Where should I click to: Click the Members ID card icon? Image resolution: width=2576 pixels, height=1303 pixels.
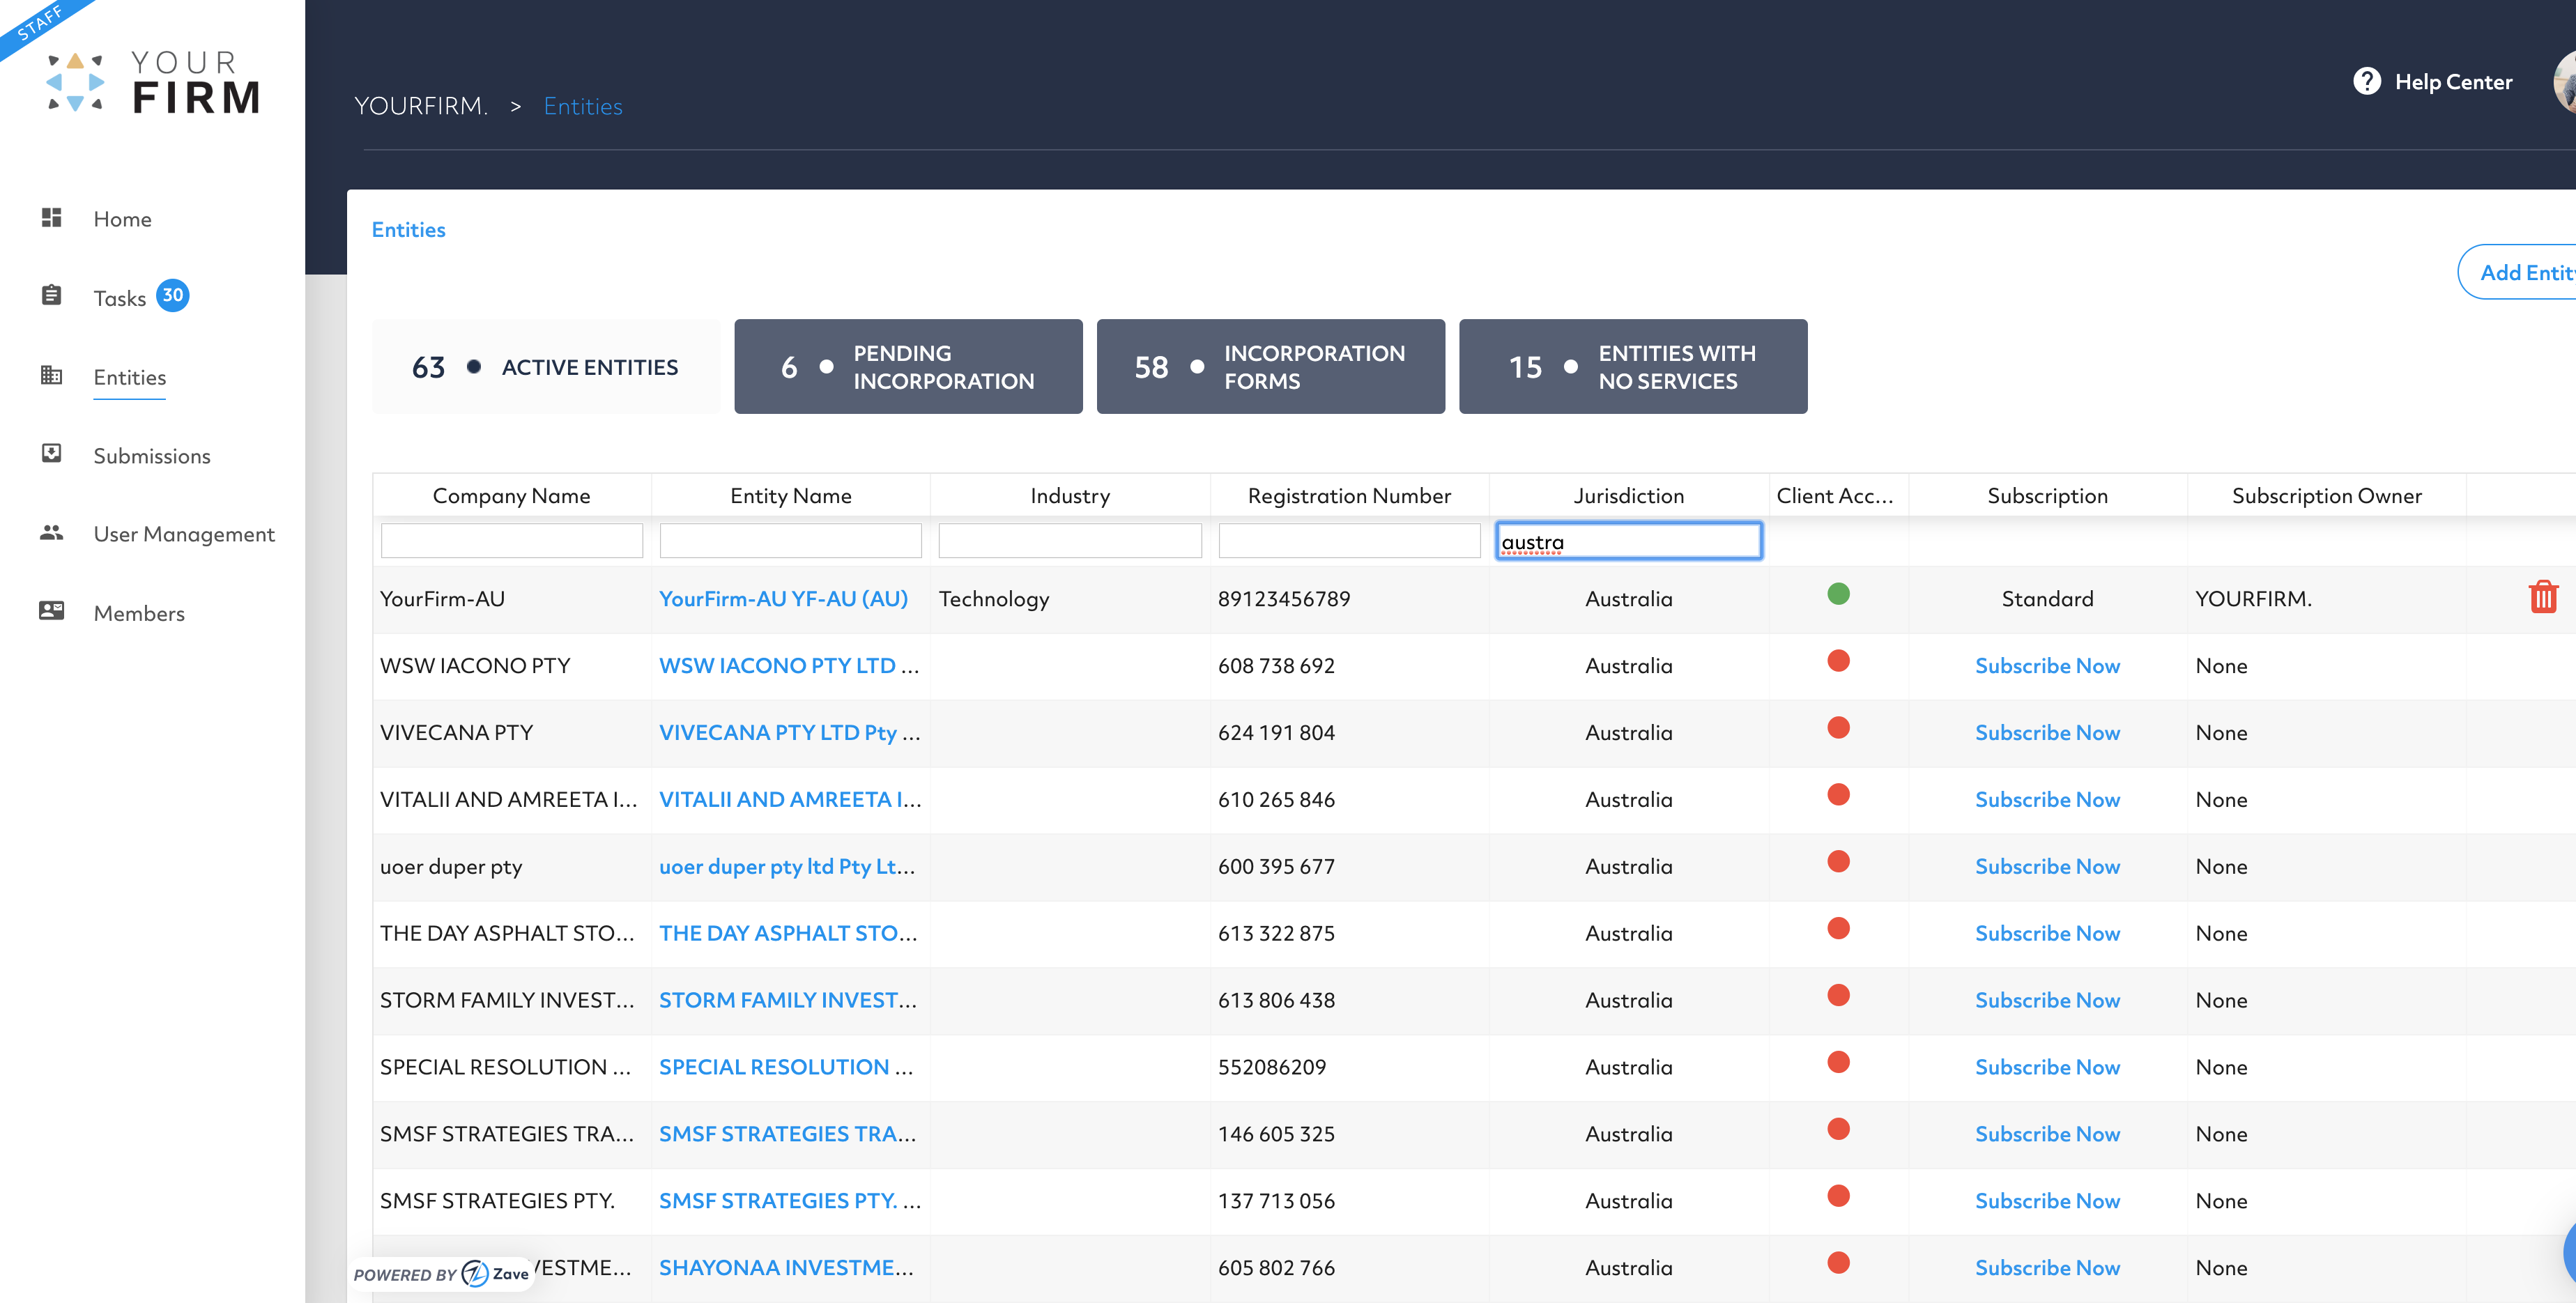click(x=51, y=611)
